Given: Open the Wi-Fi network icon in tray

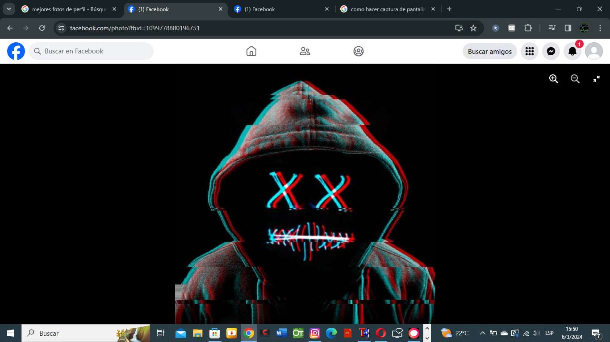Looking at the screenshot, I should coord(526,333).
